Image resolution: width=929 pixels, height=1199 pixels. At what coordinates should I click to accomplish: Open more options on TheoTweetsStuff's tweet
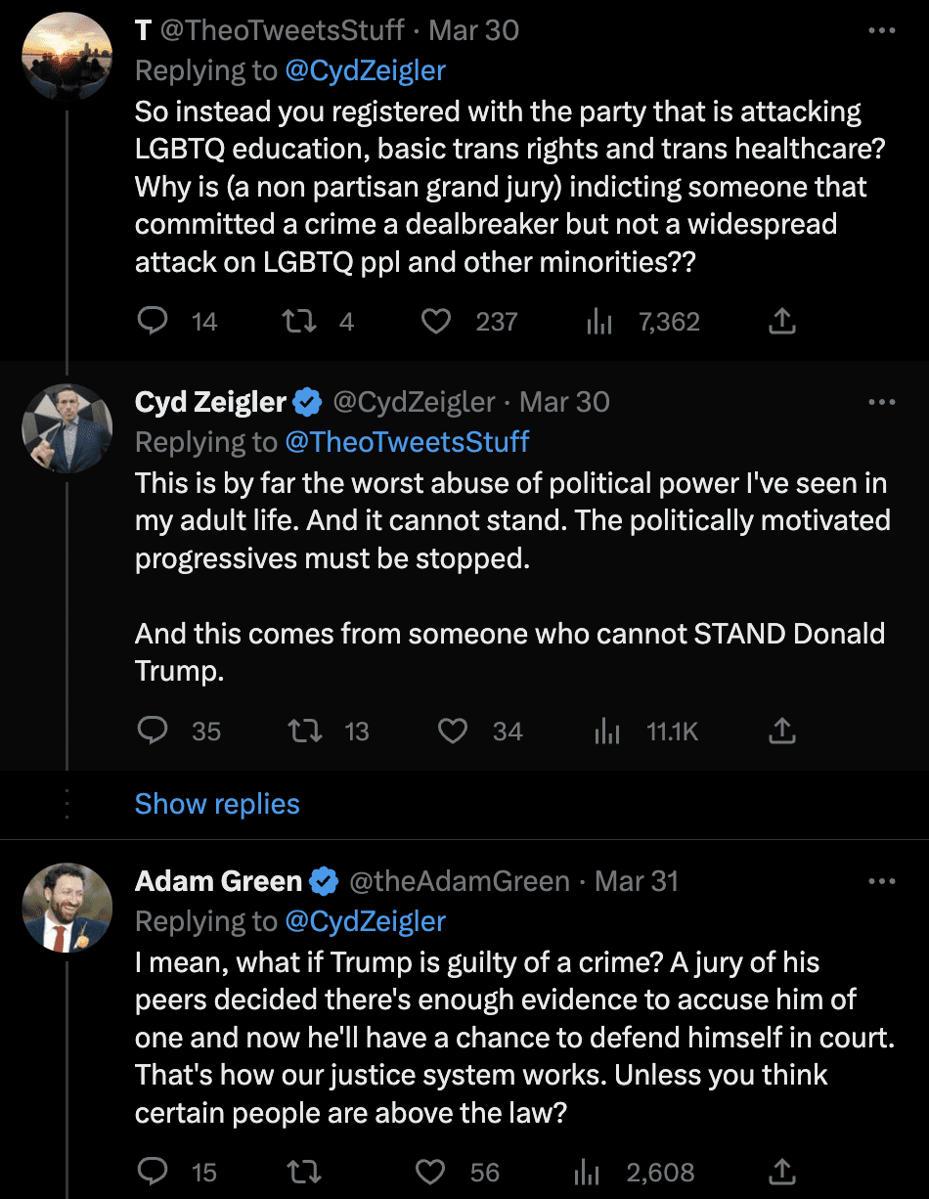(881, 30)
